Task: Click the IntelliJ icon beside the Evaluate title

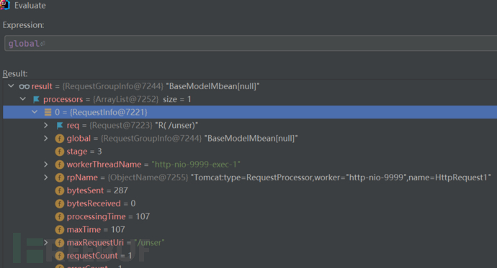Action: (5, 5)
